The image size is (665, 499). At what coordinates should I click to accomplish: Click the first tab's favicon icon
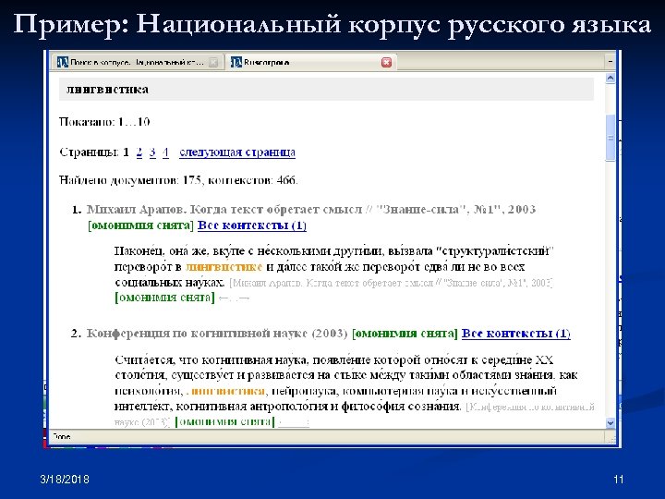click(x=63, y=63)
